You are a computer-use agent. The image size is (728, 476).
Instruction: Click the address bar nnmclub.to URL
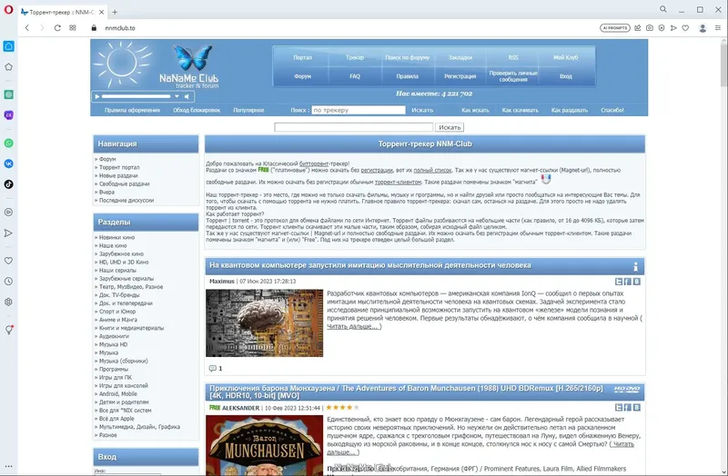pos(120,28)
